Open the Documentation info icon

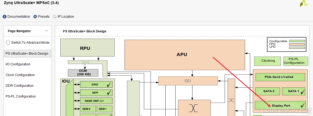5,17
